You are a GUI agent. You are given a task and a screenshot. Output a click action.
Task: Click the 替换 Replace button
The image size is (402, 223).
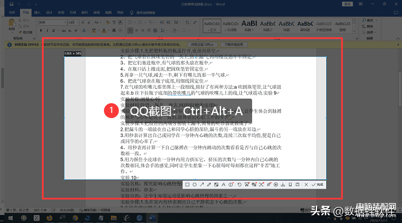click(x=368, y=26)
